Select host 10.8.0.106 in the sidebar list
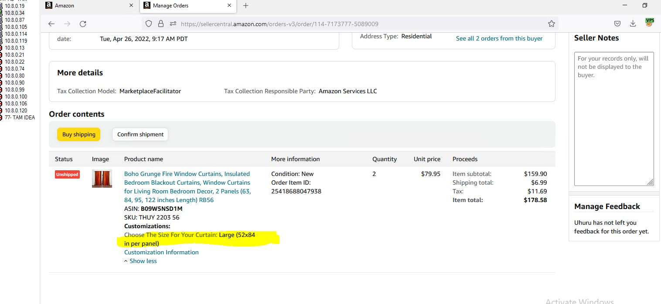 coord(16,104)
